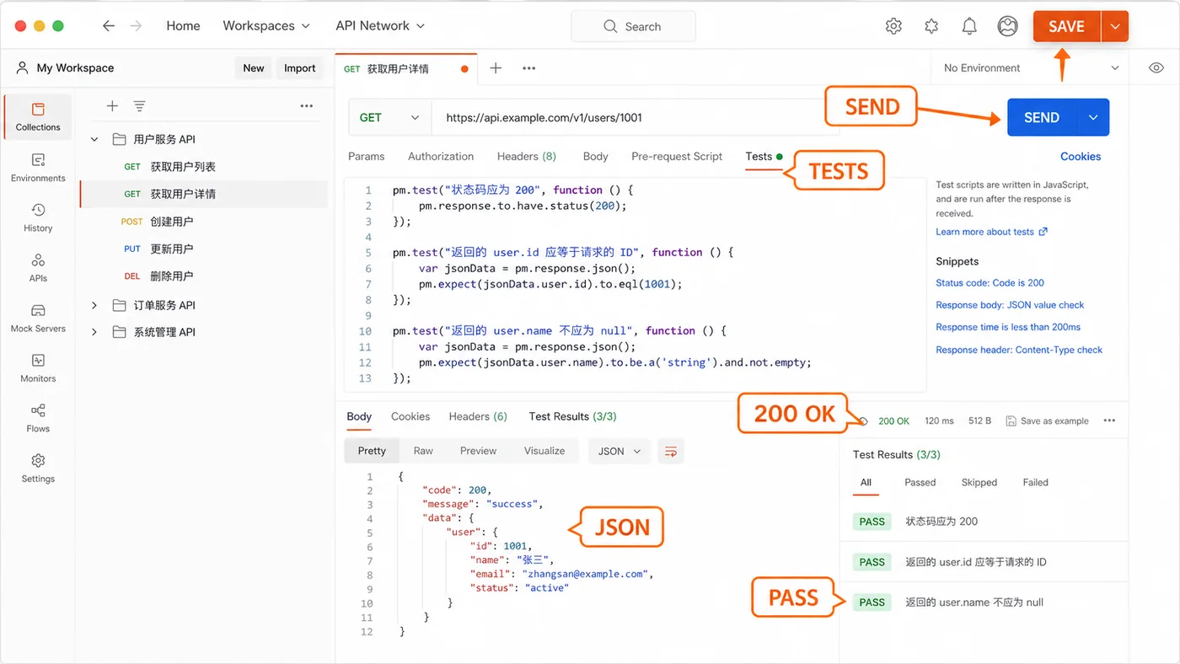
Task: Click the orange Save button
Action: [x=1067, y=26]
